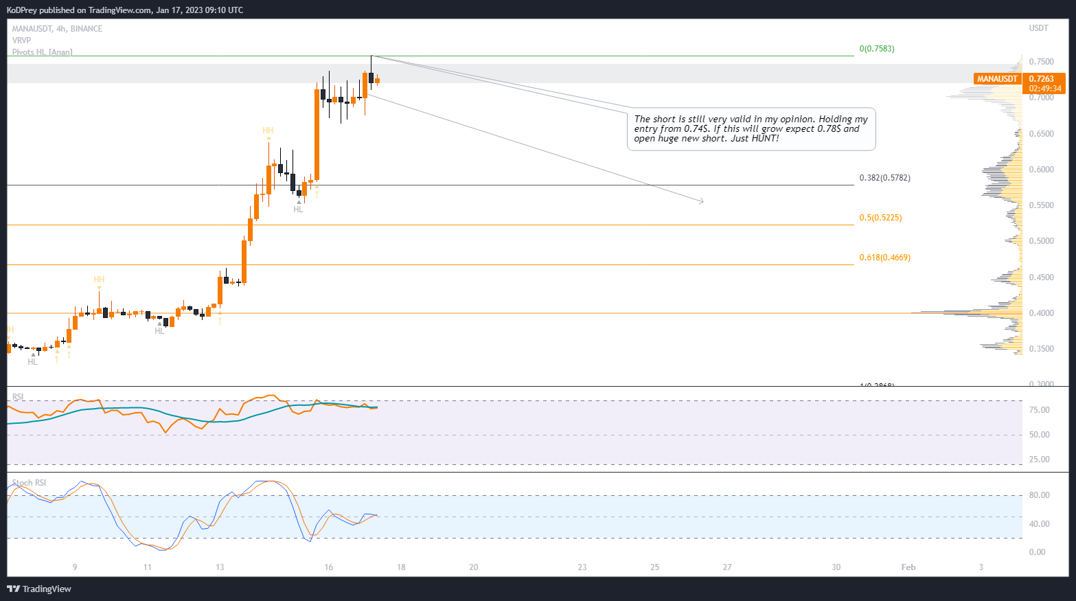Click date label 9 on time axis
1076x601 pixels.
point(75,567)
